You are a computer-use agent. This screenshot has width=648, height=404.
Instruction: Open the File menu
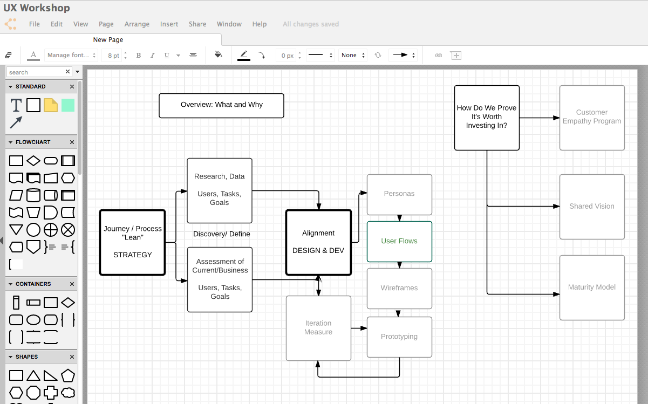point(35,24)
